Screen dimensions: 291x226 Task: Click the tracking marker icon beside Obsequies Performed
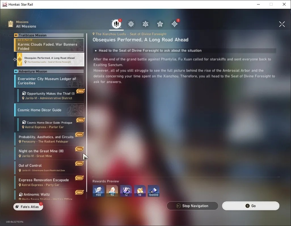tap(15, 59)
